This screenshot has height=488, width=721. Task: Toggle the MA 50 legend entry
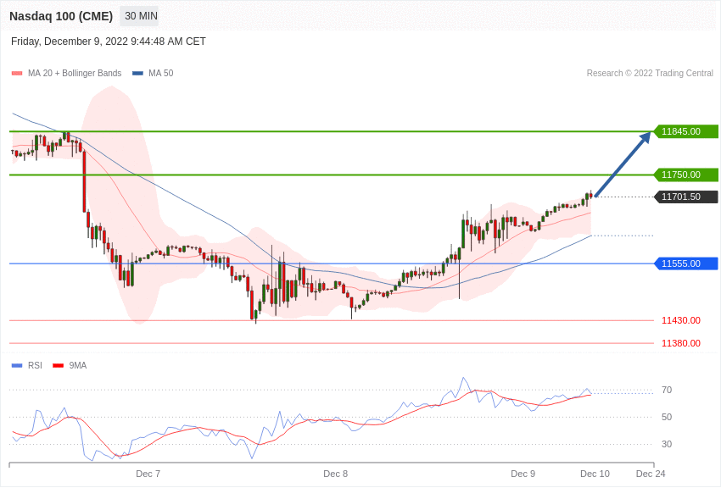click(x=153, y=73)
